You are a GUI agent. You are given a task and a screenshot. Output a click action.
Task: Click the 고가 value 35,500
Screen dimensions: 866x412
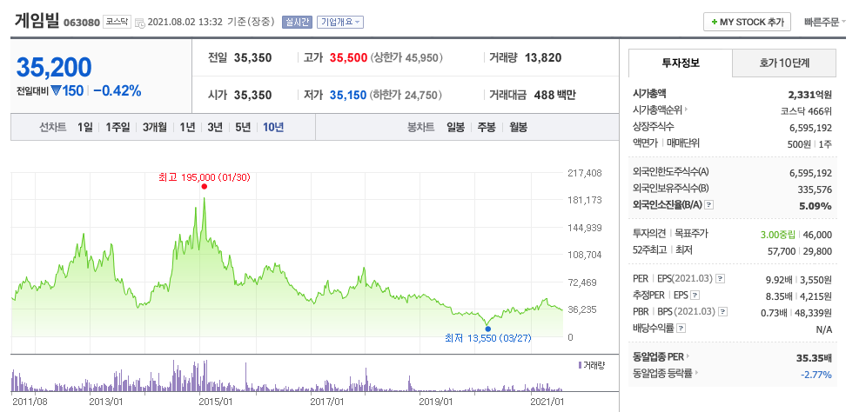pyautogui.click(x=348, y=57)
